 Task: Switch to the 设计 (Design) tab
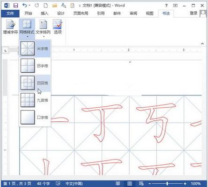click(x=61, y=14)
